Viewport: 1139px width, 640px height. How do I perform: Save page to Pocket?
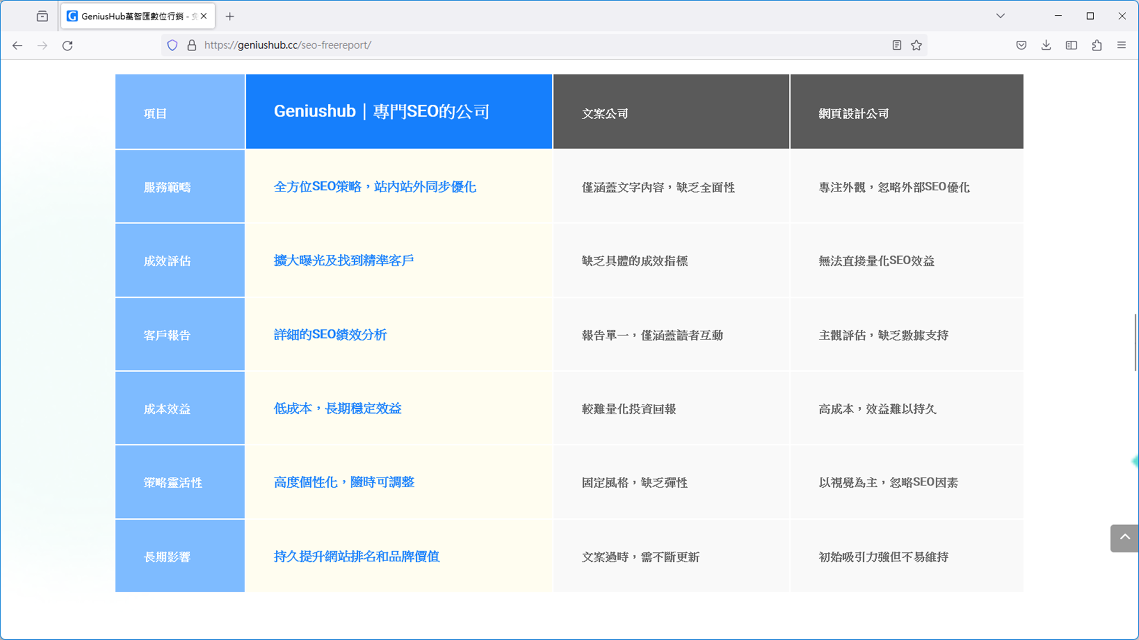(1021, 45)
